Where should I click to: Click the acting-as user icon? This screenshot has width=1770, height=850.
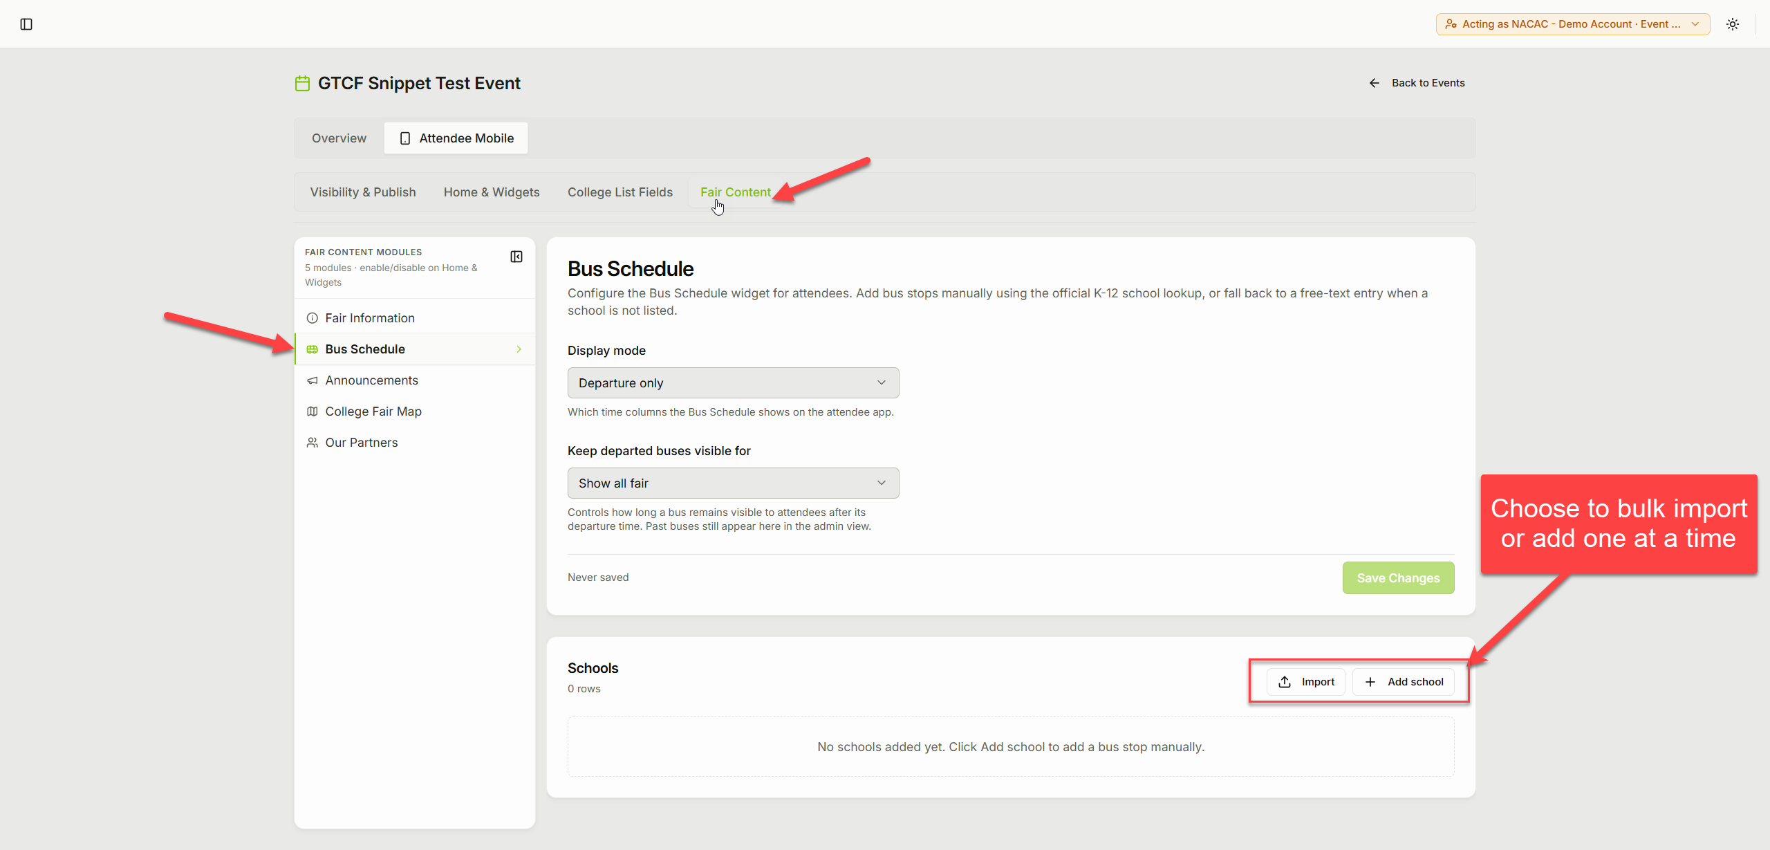(x=1451, y=24)
